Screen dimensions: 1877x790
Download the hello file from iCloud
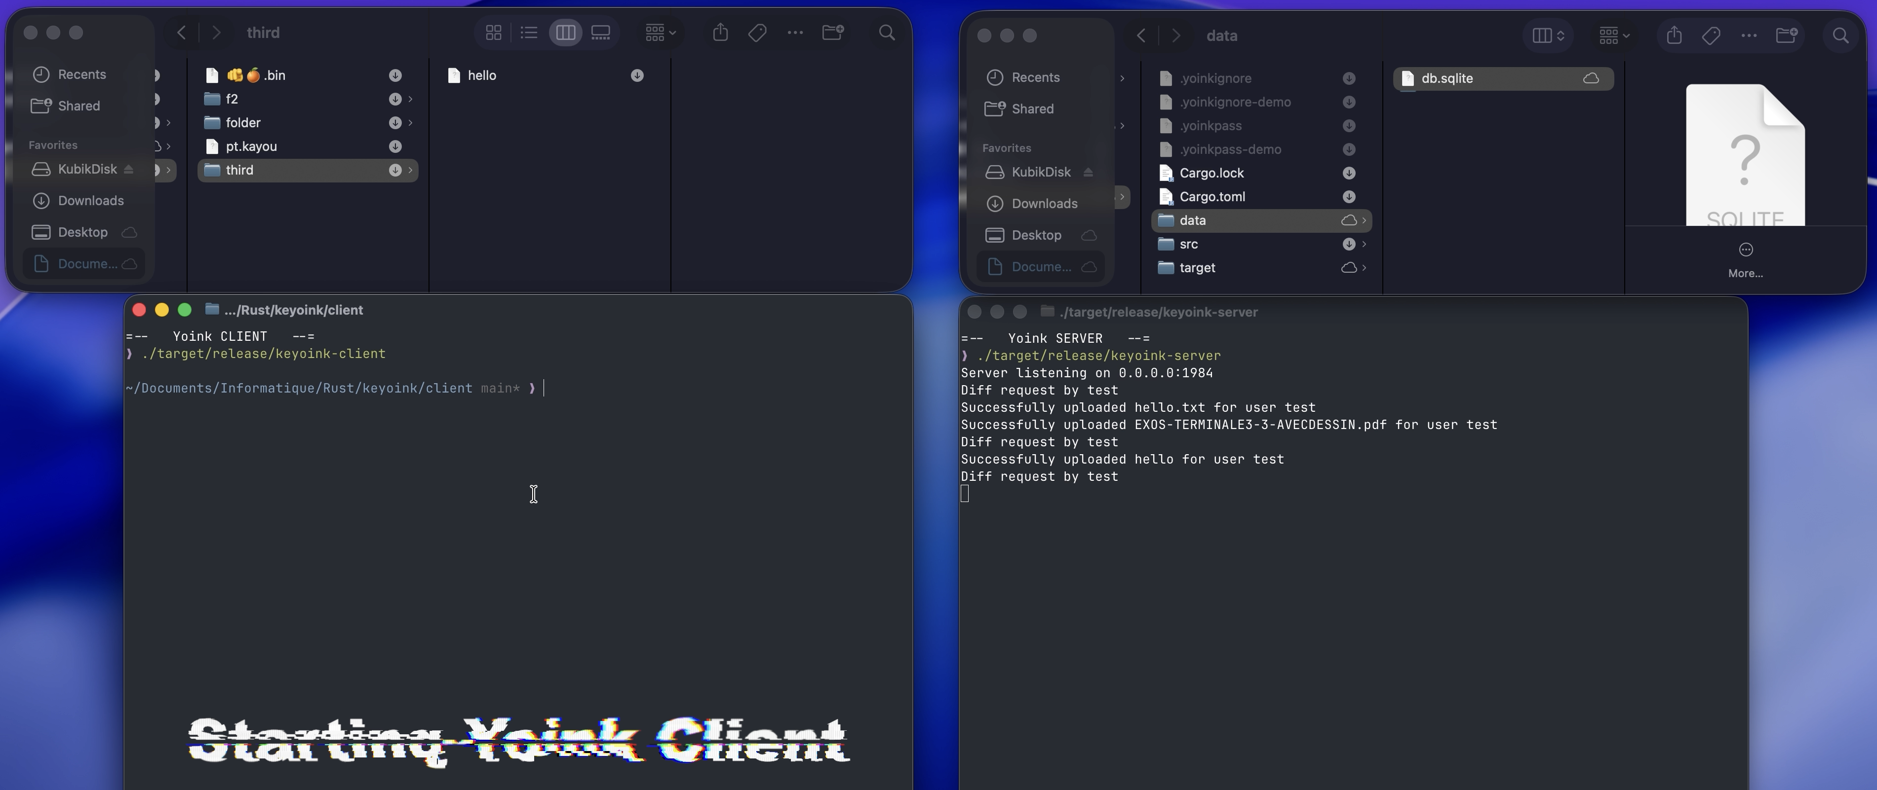(637, 76)
